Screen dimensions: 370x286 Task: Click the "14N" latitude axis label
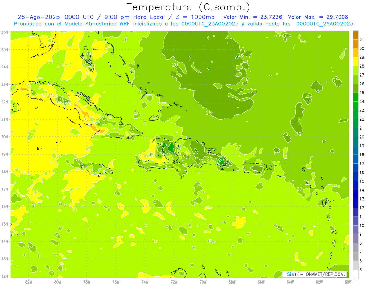point(4,241)
